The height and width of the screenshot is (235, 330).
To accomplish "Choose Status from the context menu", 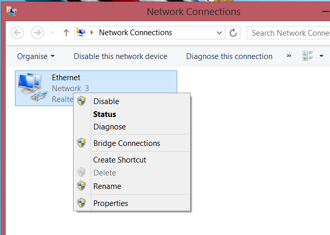I will pyautogui.click(x=132, y=114).
